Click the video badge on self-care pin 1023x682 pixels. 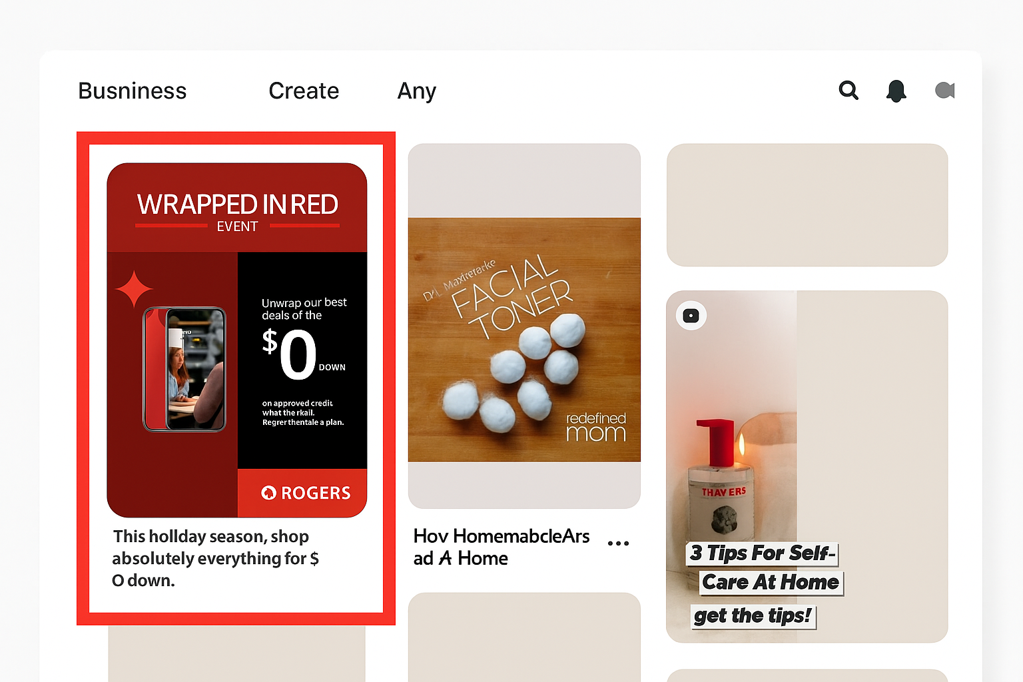[x=691, y=316]
